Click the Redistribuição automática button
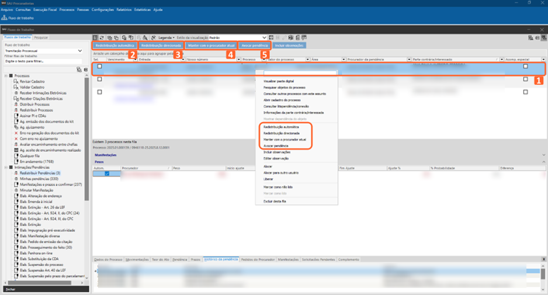 tap(115, 45)
